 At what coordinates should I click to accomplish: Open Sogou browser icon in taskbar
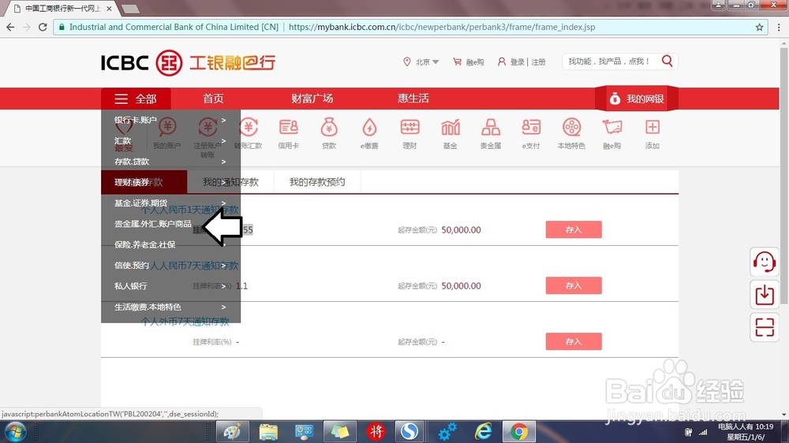pyautogui.click(x=409, y=431)
